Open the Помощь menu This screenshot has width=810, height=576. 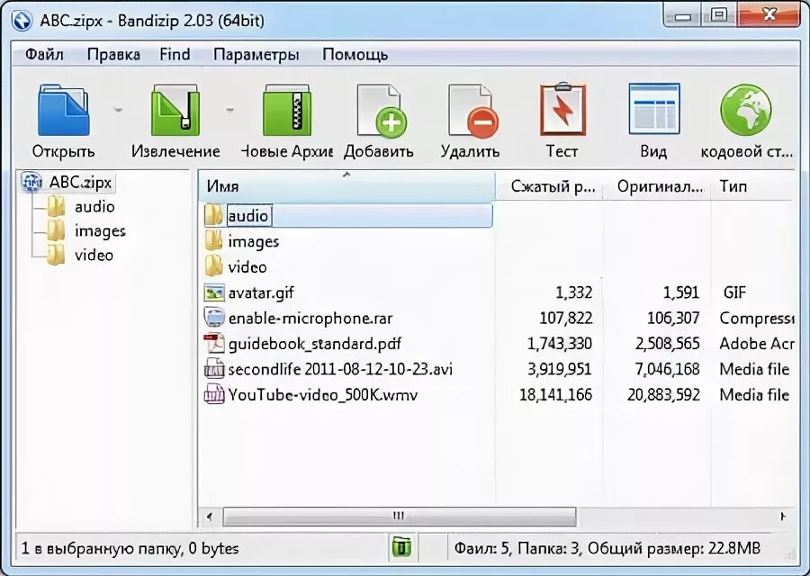point(355,54)
